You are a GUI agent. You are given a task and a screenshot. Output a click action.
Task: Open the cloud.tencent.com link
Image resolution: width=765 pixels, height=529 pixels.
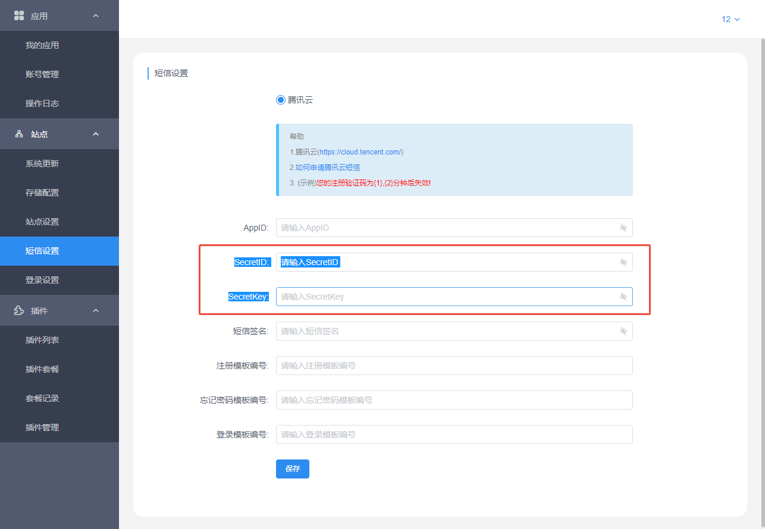click(361, 152)
